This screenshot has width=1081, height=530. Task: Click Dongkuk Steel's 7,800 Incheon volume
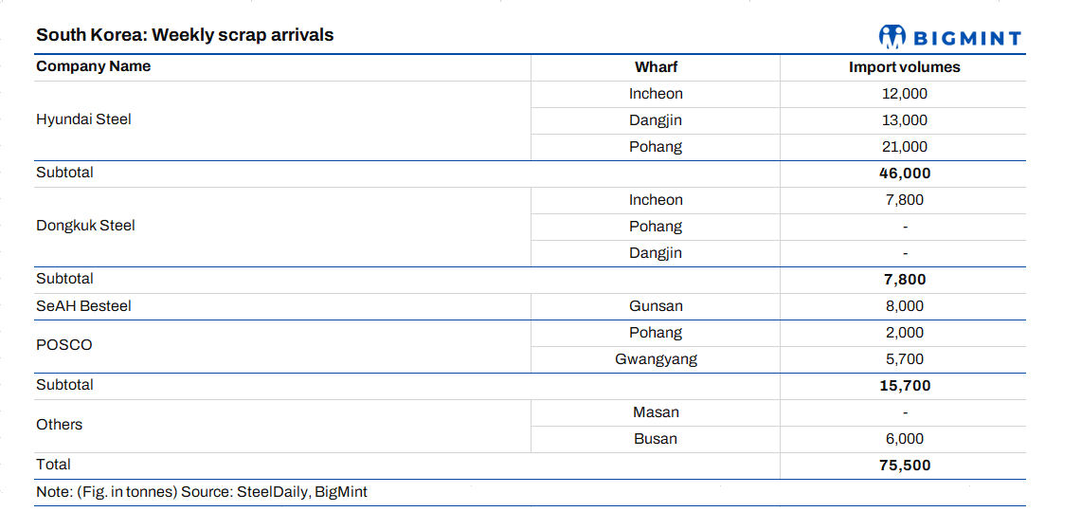pyautogui.click(x=905, y=200)
